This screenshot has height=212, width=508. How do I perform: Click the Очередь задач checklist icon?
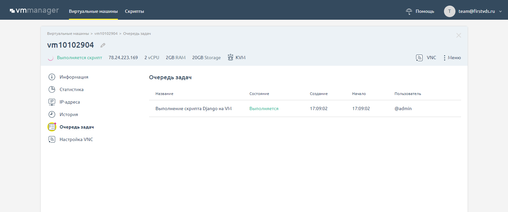click(52, 127)
